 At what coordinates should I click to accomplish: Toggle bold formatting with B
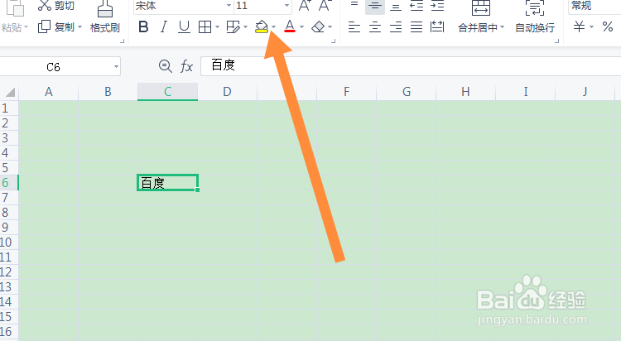tap(143, 27)
